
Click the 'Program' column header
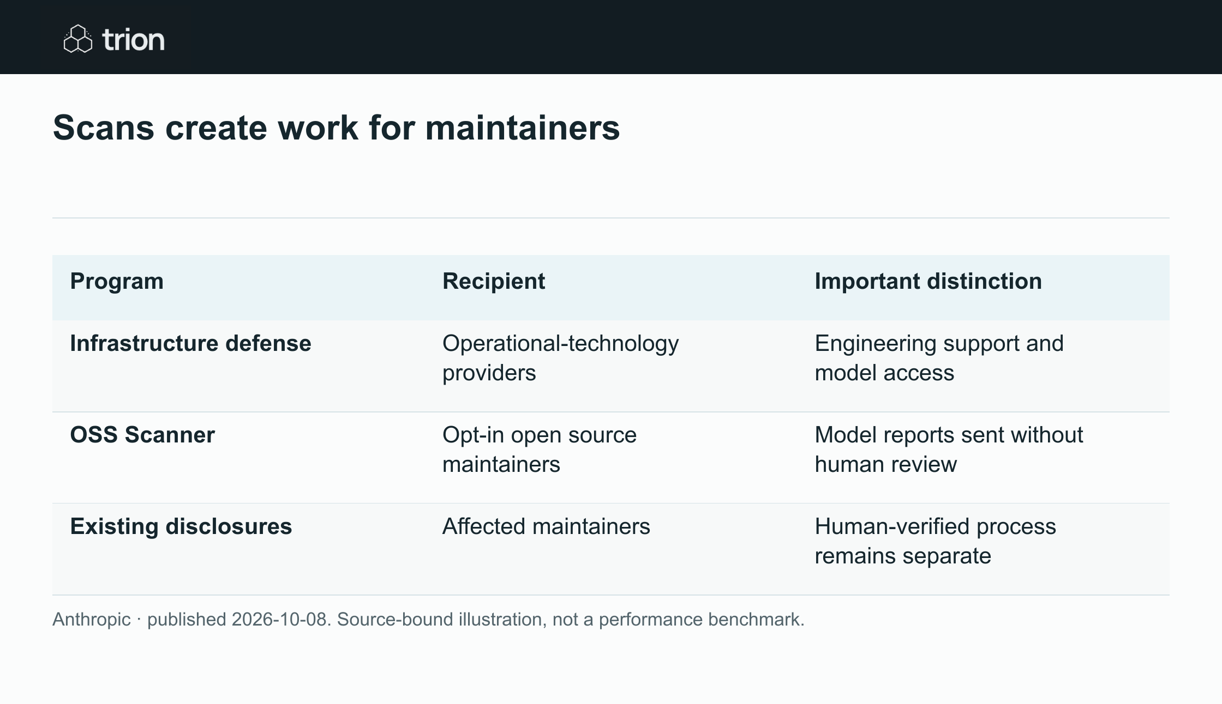pyautogui.click(x=117, y=281)
